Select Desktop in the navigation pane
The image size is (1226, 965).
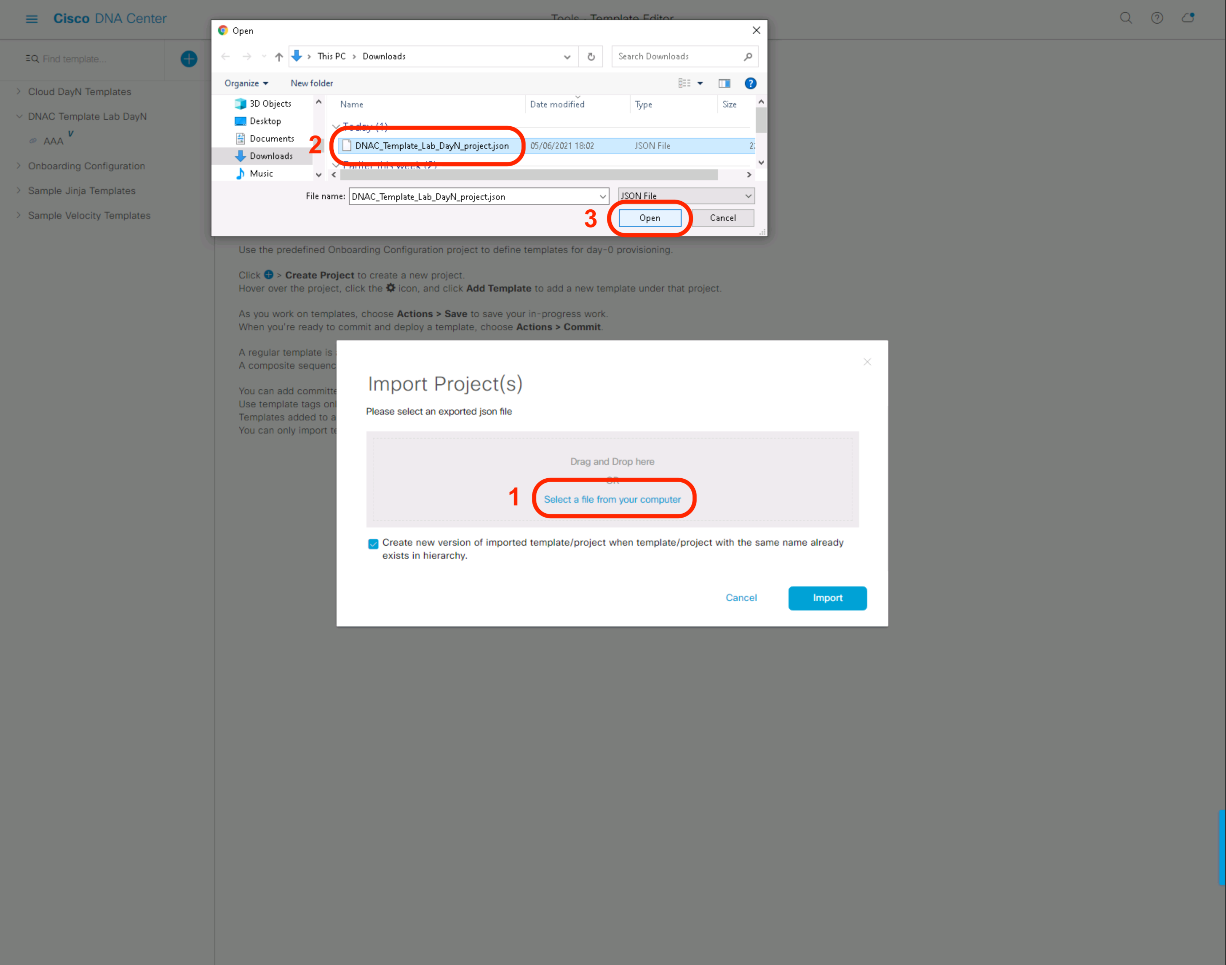265,121
